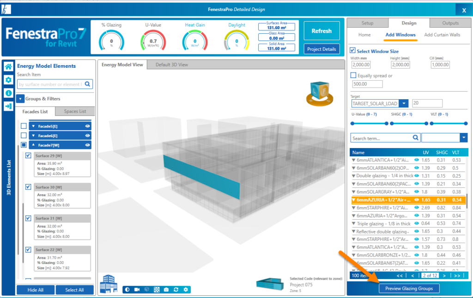Click the glazing search magnifier icon

[x=415, y=138]
